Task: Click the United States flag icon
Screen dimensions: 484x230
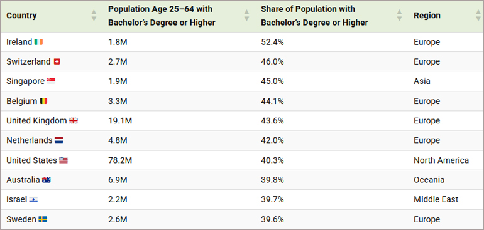Action: (63, 160)
